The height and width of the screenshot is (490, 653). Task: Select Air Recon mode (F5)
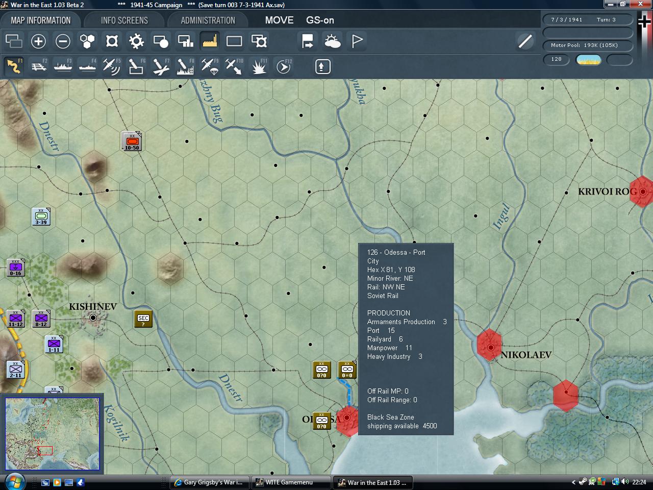[111, 66]
